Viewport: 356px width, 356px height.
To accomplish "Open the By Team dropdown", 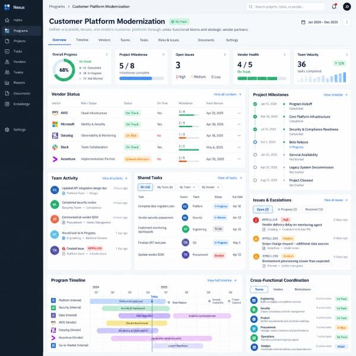I will pos(187,187).
